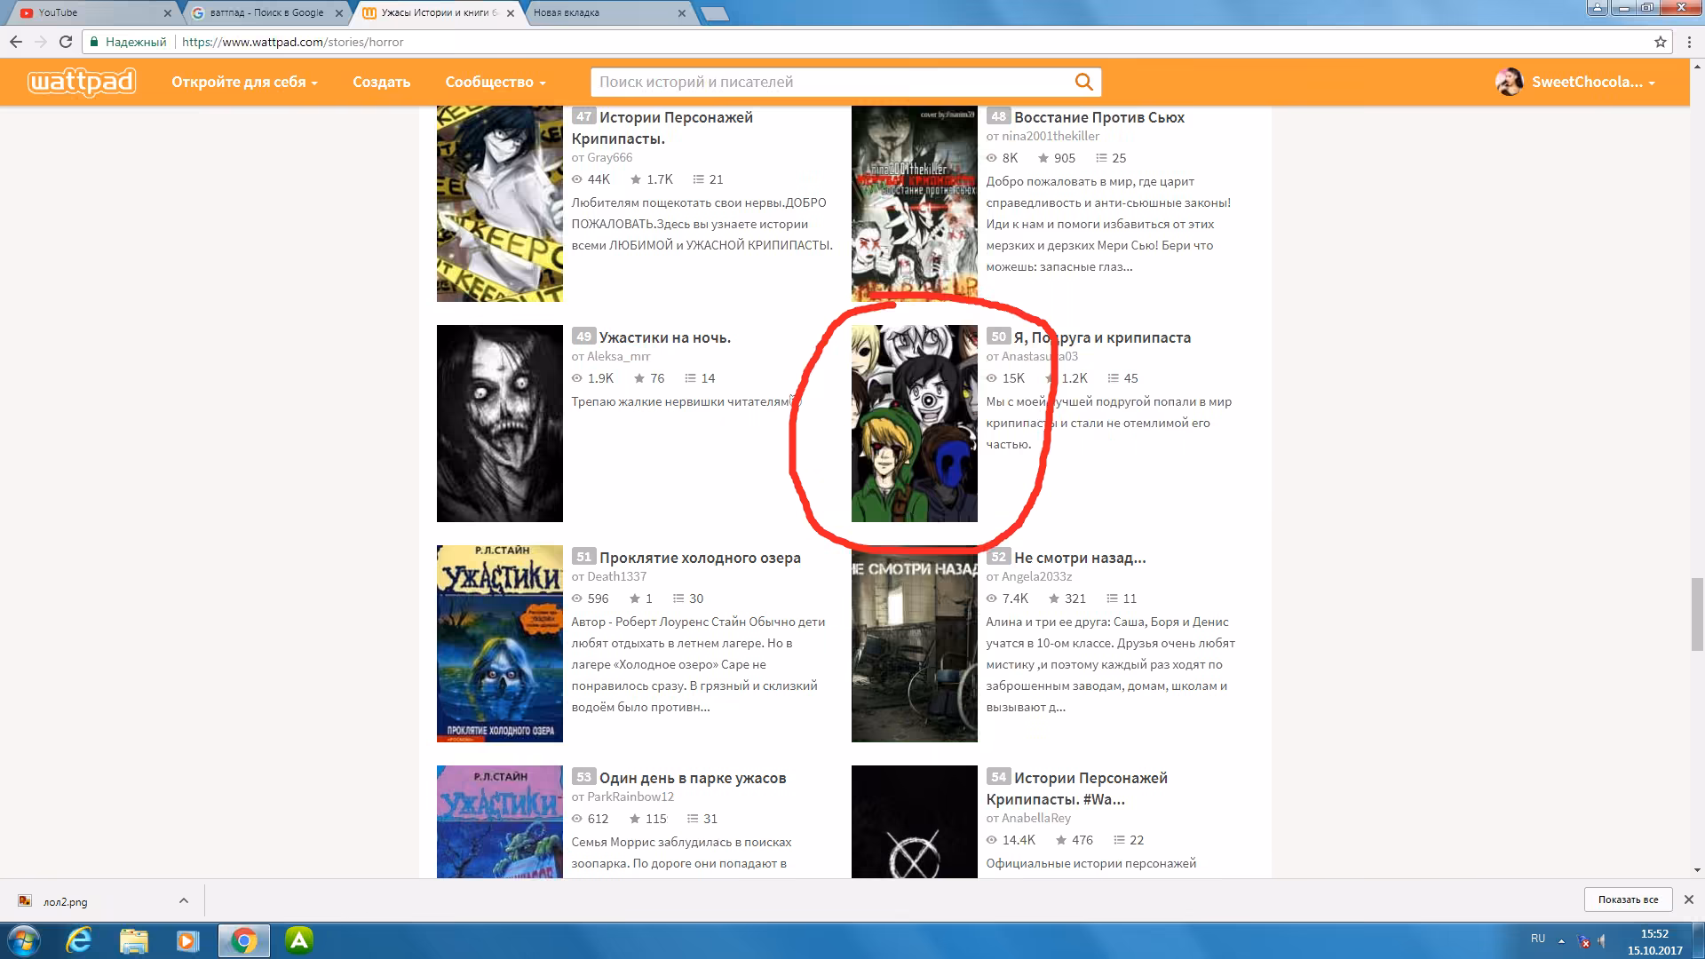Image resolution: width=1705 pixels, height=959 pixels.
Task: Click the 'Создать' menu item
Action: coord(381,82)
